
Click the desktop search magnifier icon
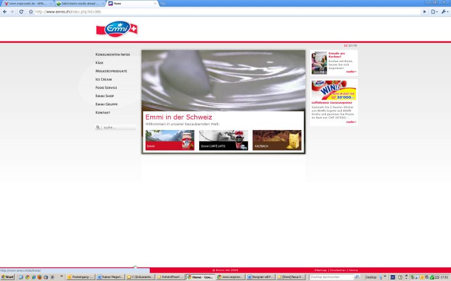[x=357, y=277]
